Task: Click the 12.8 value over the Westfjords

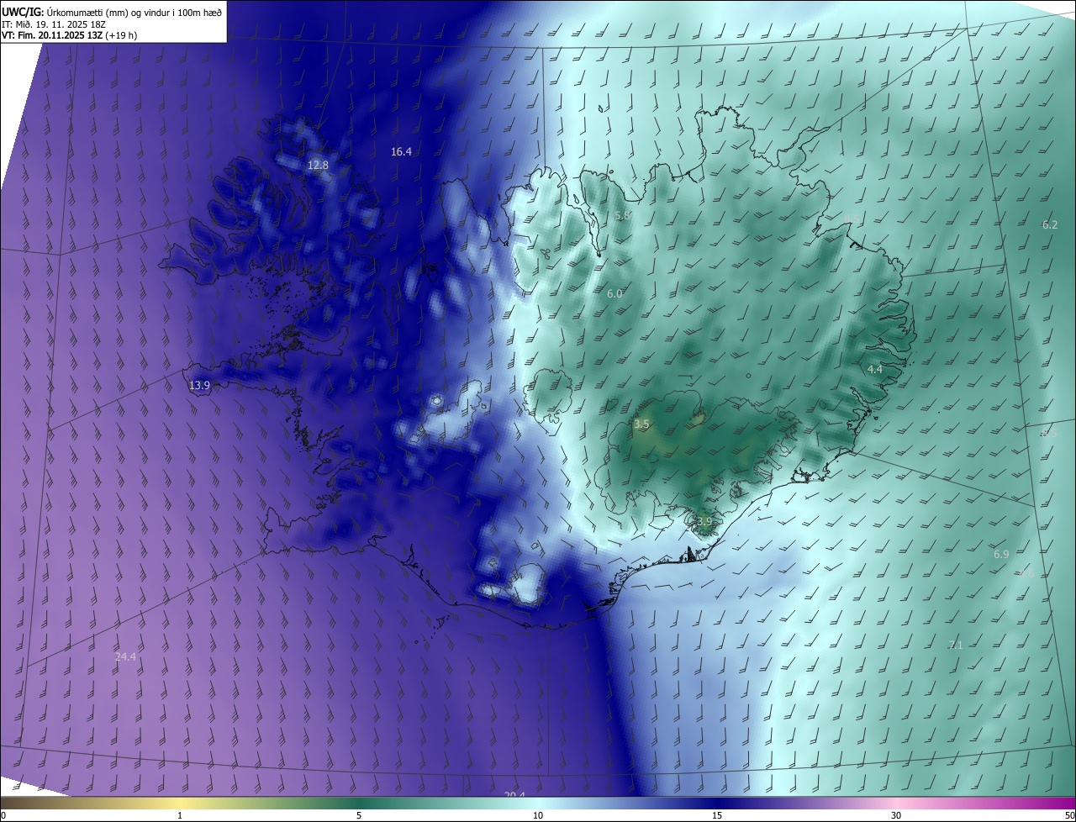Action: (x=318, y=165)
